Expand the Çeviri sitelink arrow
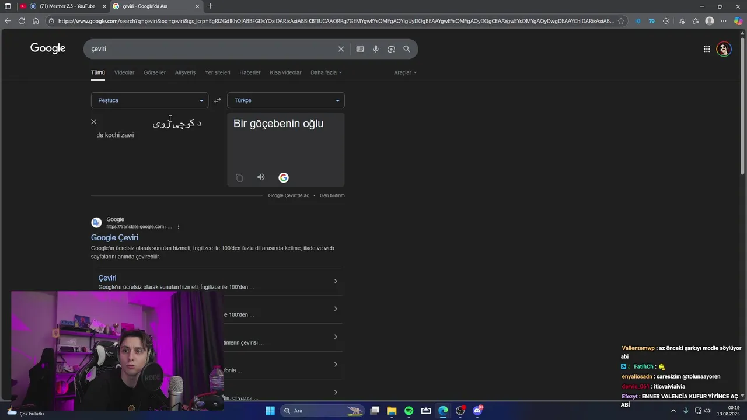 pyautogui.click(x=336, y=281)
